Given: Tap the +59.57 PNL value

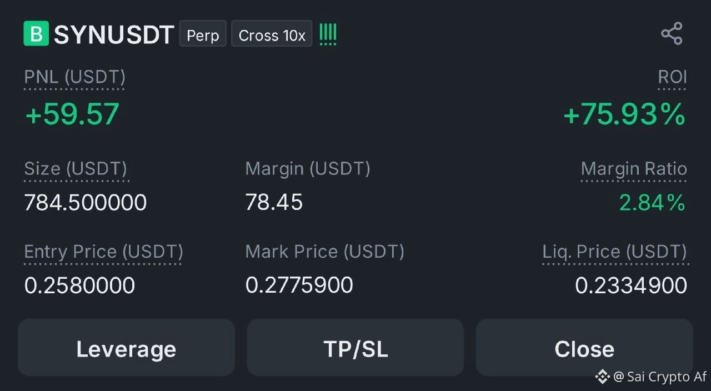Looking at the screenshot, I should click(72, 114).
